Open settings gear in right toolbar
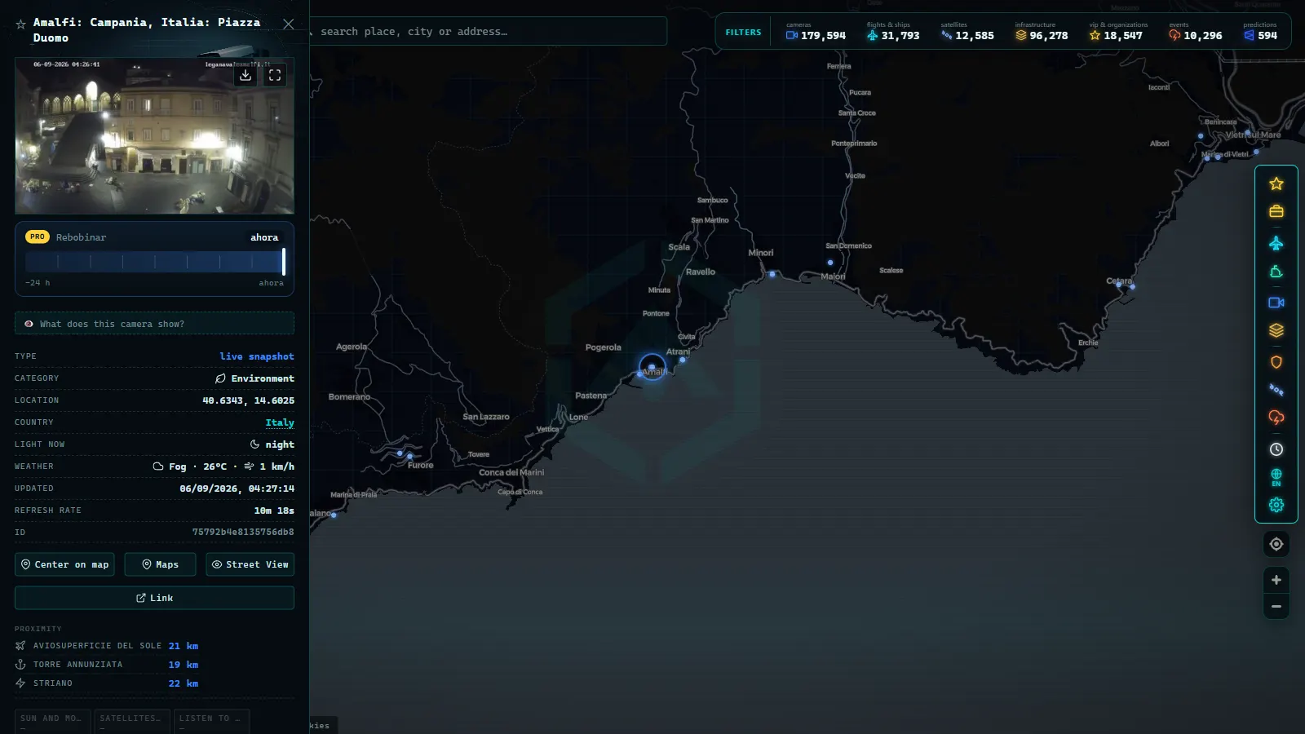Image resolution: width=1305 pixels, height=734 pixels. 1276,505
